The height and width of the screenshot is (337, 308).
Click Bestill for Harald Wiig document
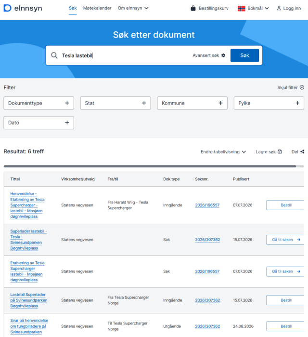pyautogui.click(x=285, y=205)
